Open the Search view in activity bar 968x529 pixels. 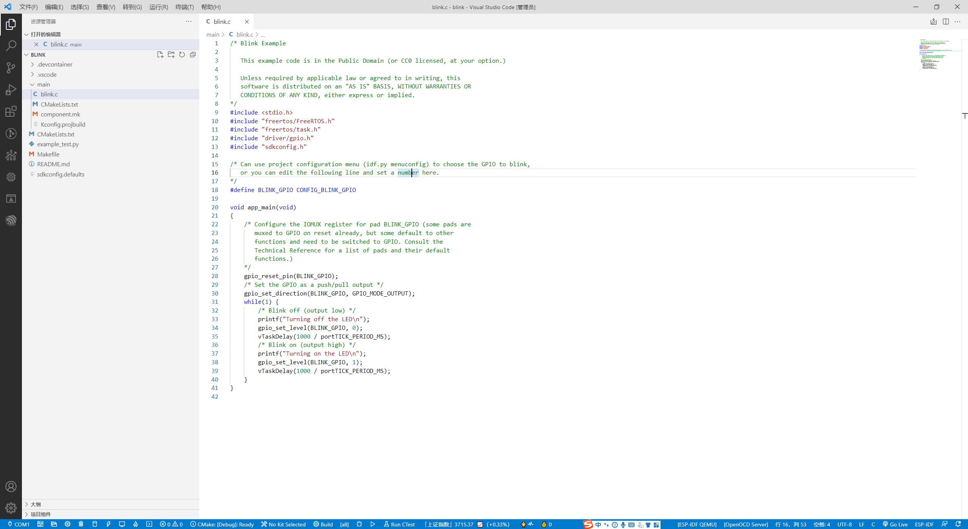(x=11, y=46)
